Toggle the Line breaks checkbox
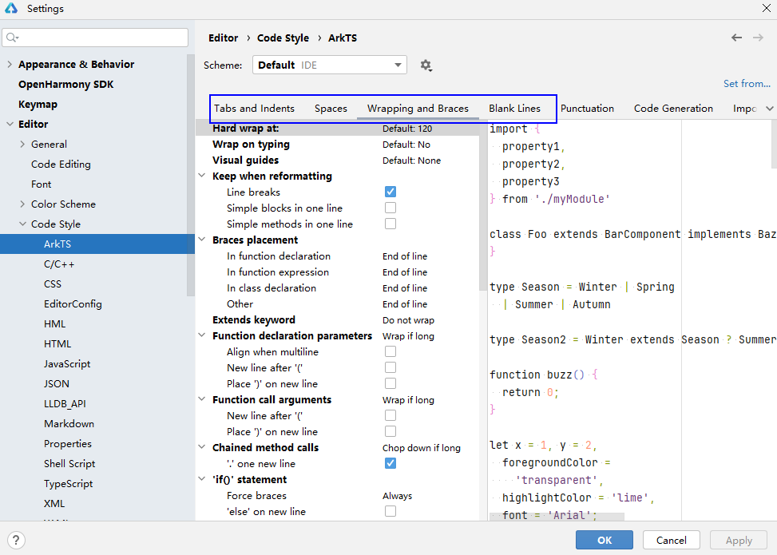Image resolution: width=777 pixels, height=555 pixels. [x=390, y=192]
